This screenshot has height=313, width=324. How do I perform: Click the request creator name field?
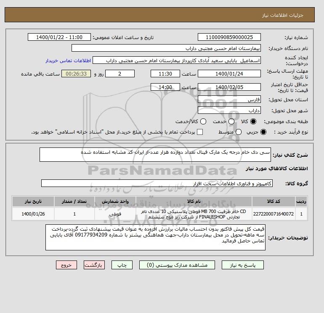tap(177, 60)
